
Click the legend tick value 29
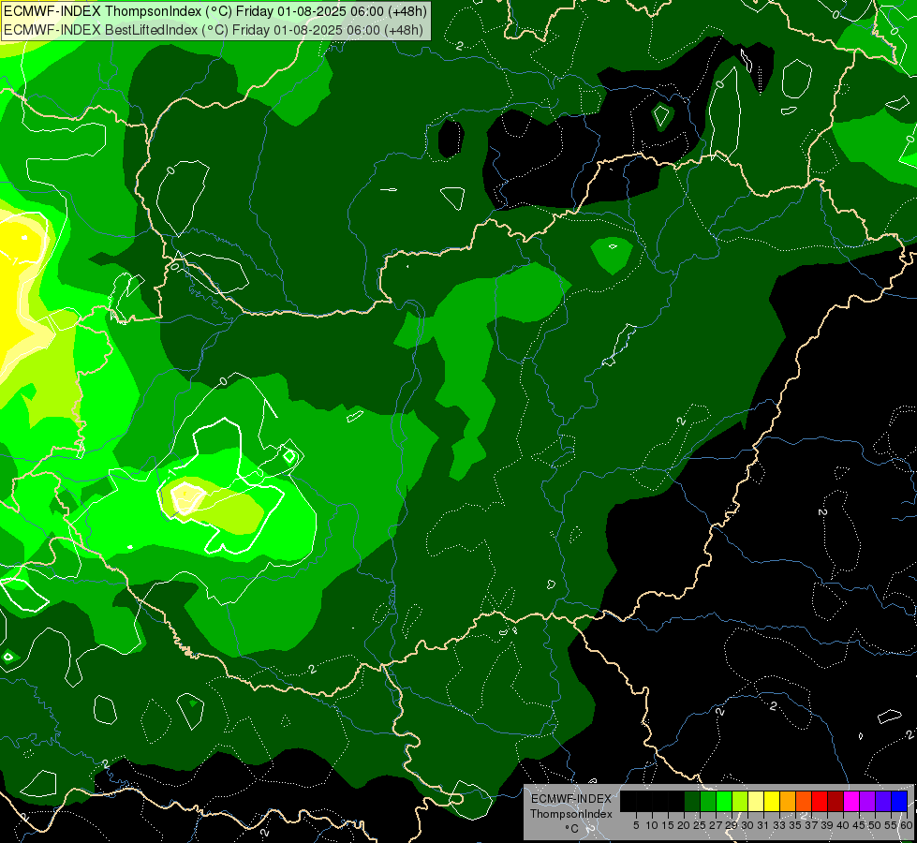point(732,825)
